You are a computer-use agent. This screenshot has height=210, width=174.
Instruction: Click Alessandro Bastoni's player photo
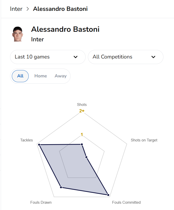(x=18, y=34)
